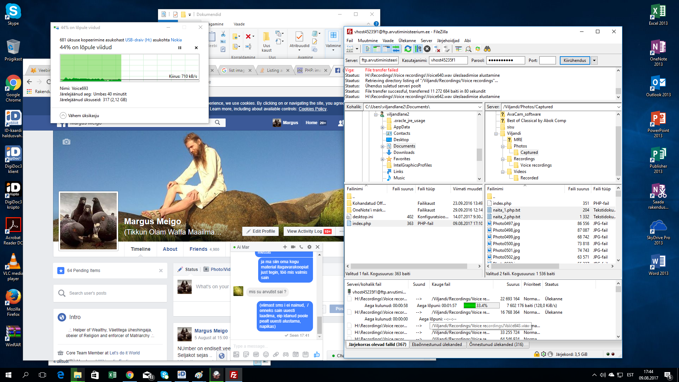The image size is (679, 382).
Task: Toggle synchronized browsing in FileZilla toolbar
Action: (478, 49)
